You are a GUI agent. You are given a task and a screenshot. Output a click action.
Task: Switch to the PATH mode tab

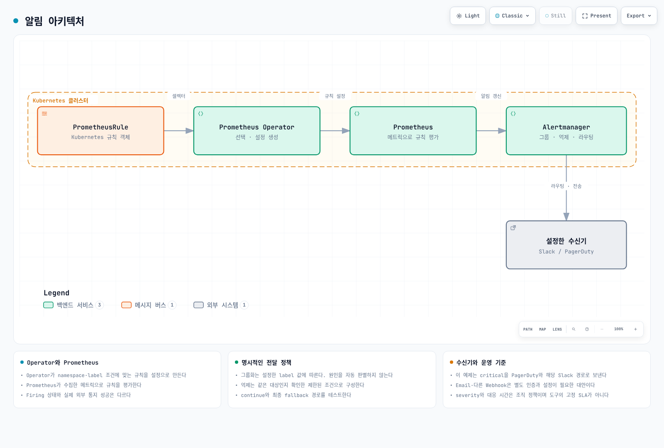pos(528,329)
